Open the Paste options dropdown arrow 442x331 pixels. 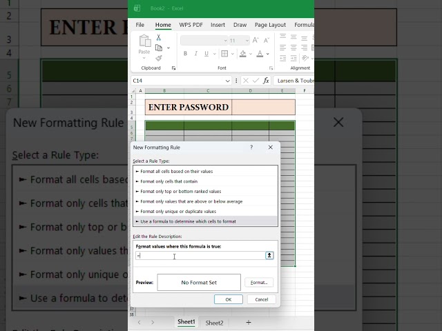[144, 58]
